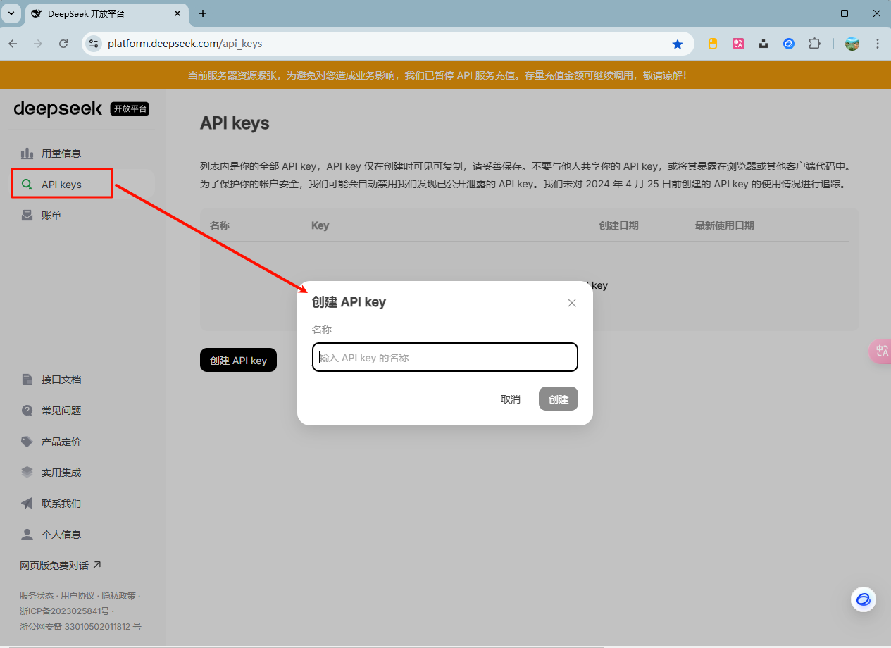Screen dimensions: 891x648
Task: Click the API keys page heading
Action: (x=235, y=123)
